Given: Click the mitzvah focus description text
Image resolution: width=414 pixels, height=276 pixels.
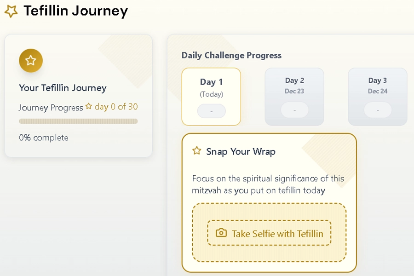Looking at the screenshot, I should click(268, 184).
